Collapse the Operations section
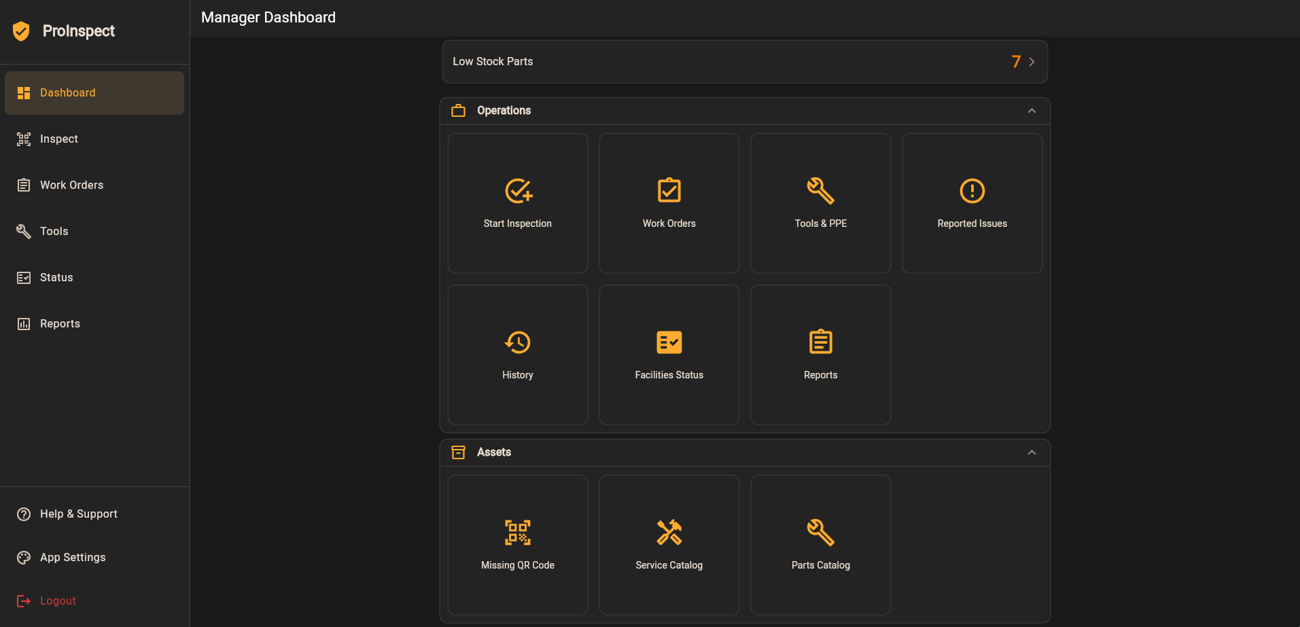This screenshot has height=627, width=1300. tap(1032, 110)
